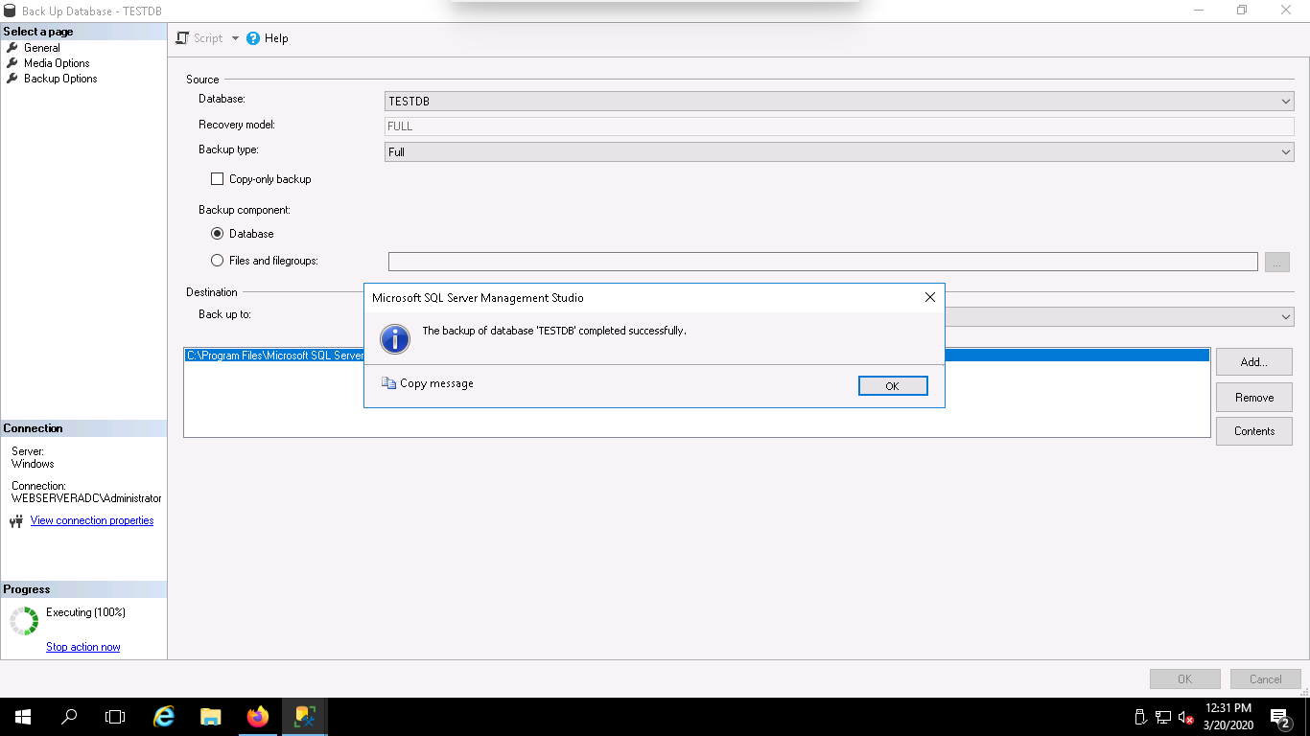Viewport: 1310px width, 736px height.
Task: Select the Database backup component radio
Action: (x=217, y=234)
